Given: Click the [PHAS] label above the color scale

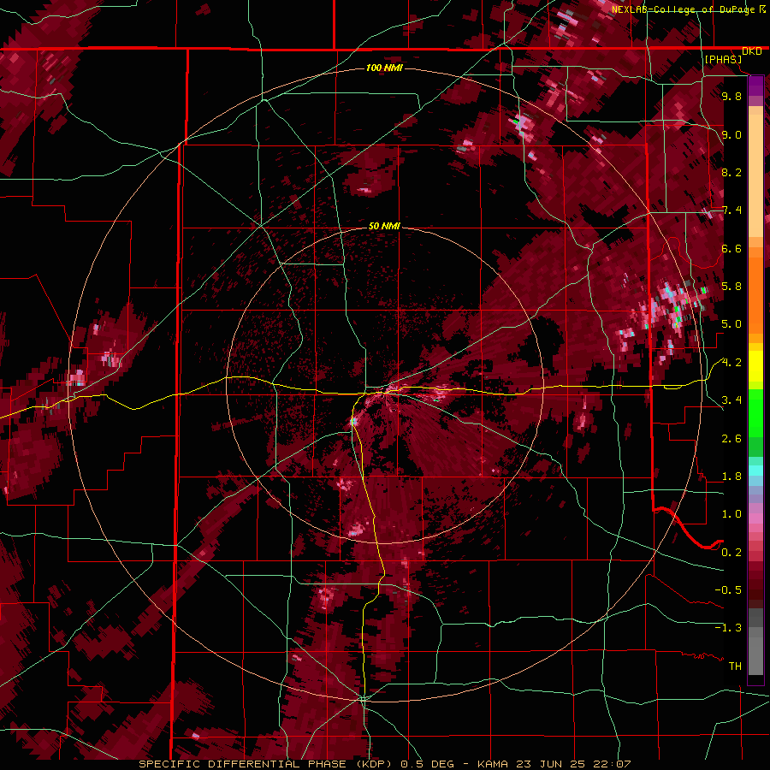Looking at the screenshot, I should [x=723, y=59].
